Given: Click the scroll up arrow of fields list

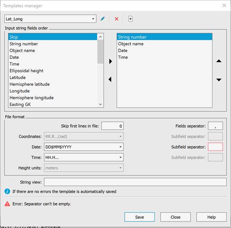Looking at the screenshot, I should (100, 37).
